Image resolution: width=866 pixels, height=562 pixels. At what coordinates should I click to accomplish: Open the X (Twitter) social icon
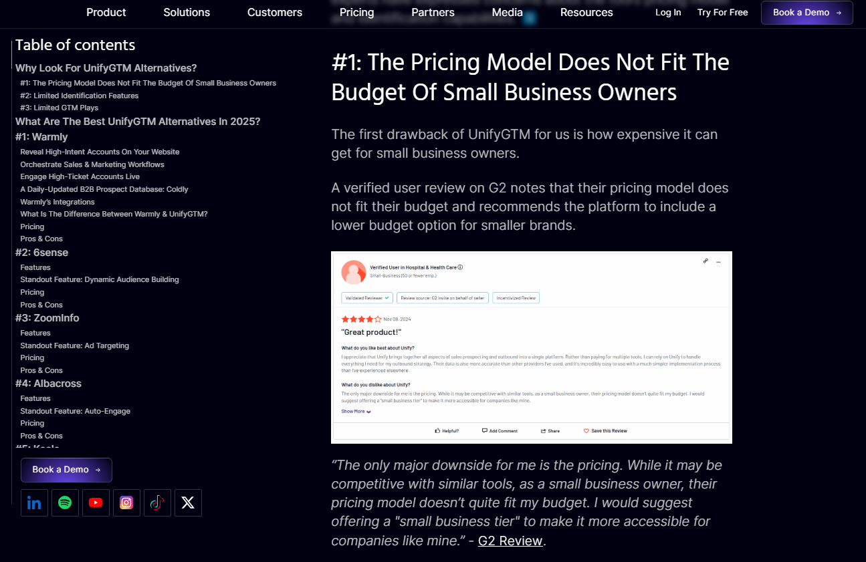click(x=188, y=503)
